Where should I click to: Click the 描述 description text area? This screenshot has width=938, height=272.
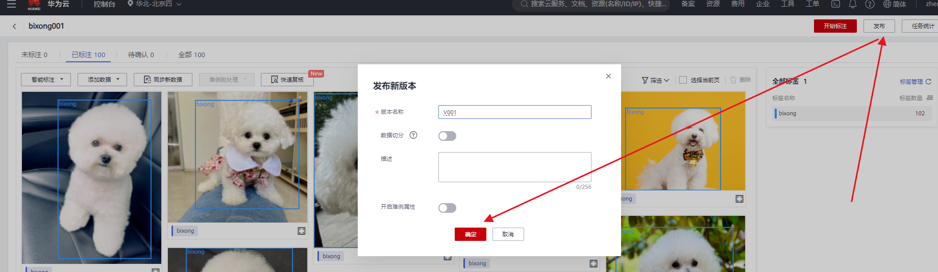(x=515, y=167)
